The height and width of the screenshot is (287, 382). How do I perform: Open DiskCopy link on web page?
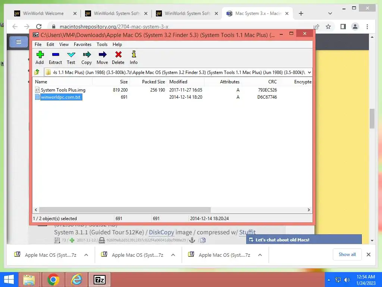(x=162, y=232)
